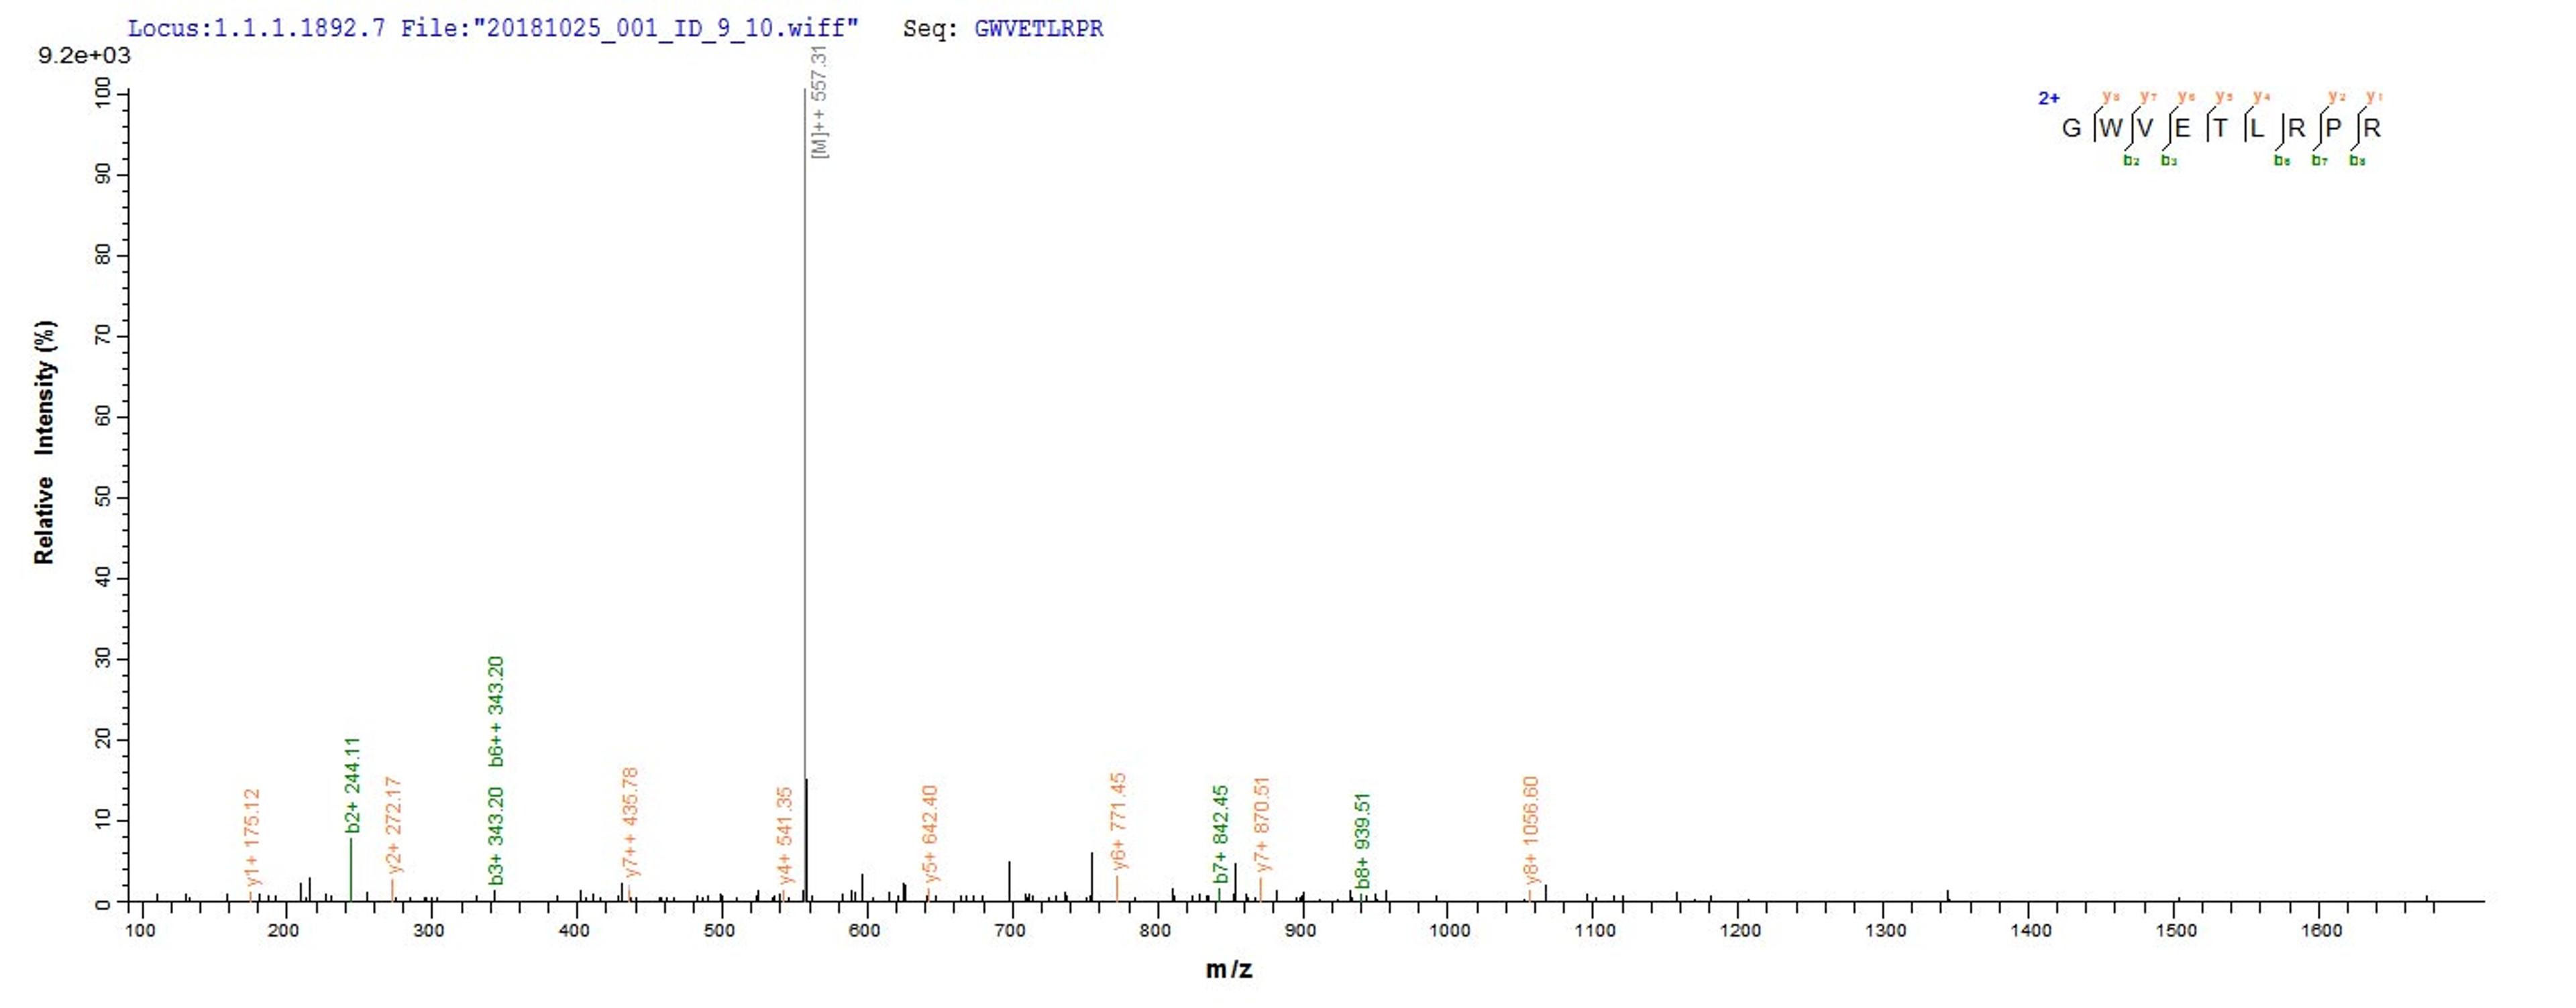
Task: Click the b6++ 343.20 fragment label
Action: pos(496,711)
